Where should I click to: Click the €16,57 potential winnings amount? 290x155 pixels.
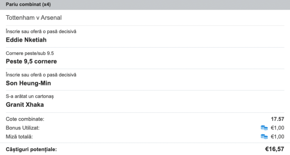pos(275,149)
